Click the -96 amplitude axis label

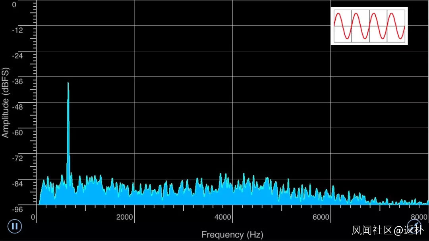(17, 209)
